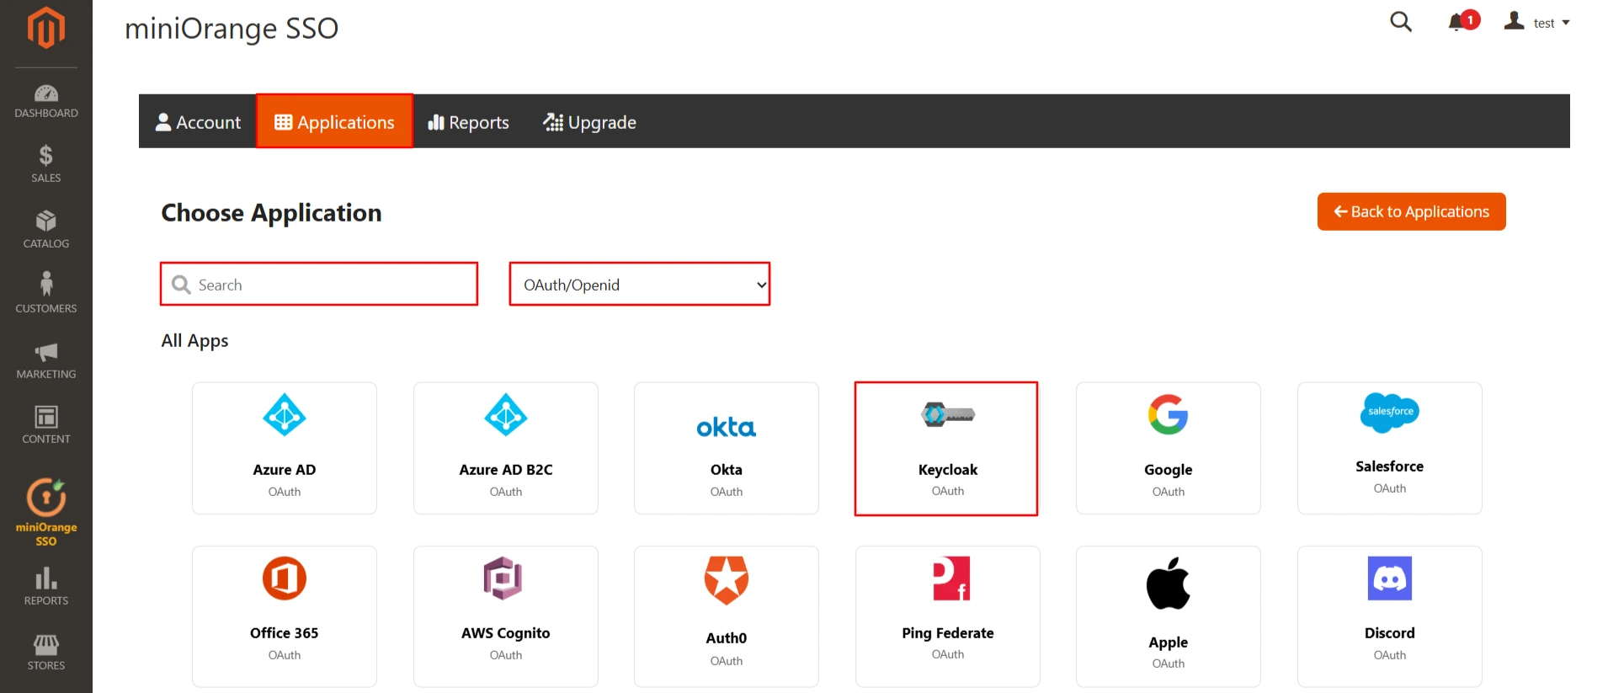This screenshot has height=693, width=1608.
Task: Select the Azure AD B2C label
Action: (506, 470)
